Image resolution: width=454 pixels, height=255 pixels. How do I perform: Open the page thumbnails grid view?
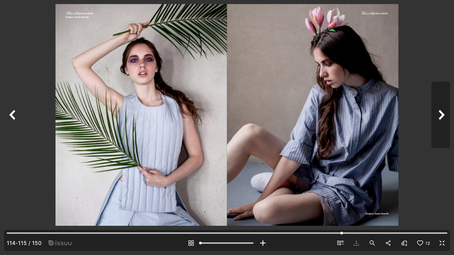pos(191,243)
